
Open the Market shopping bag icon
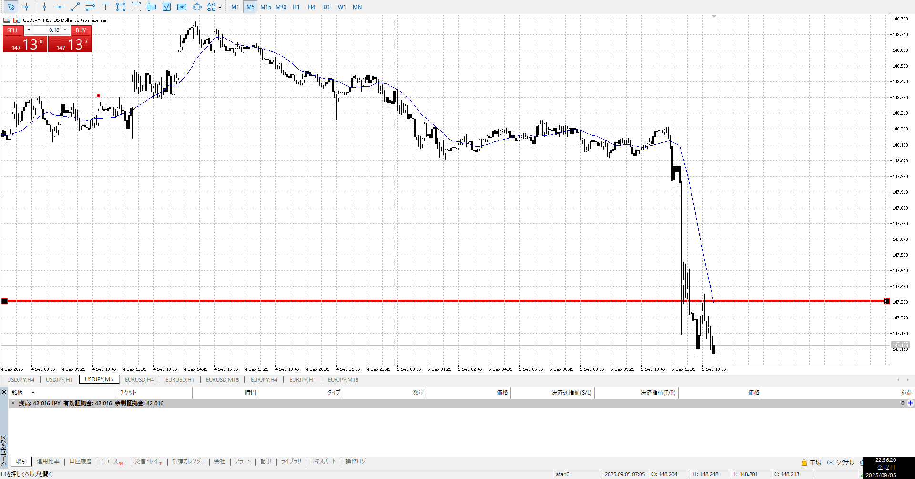(804, 462)
